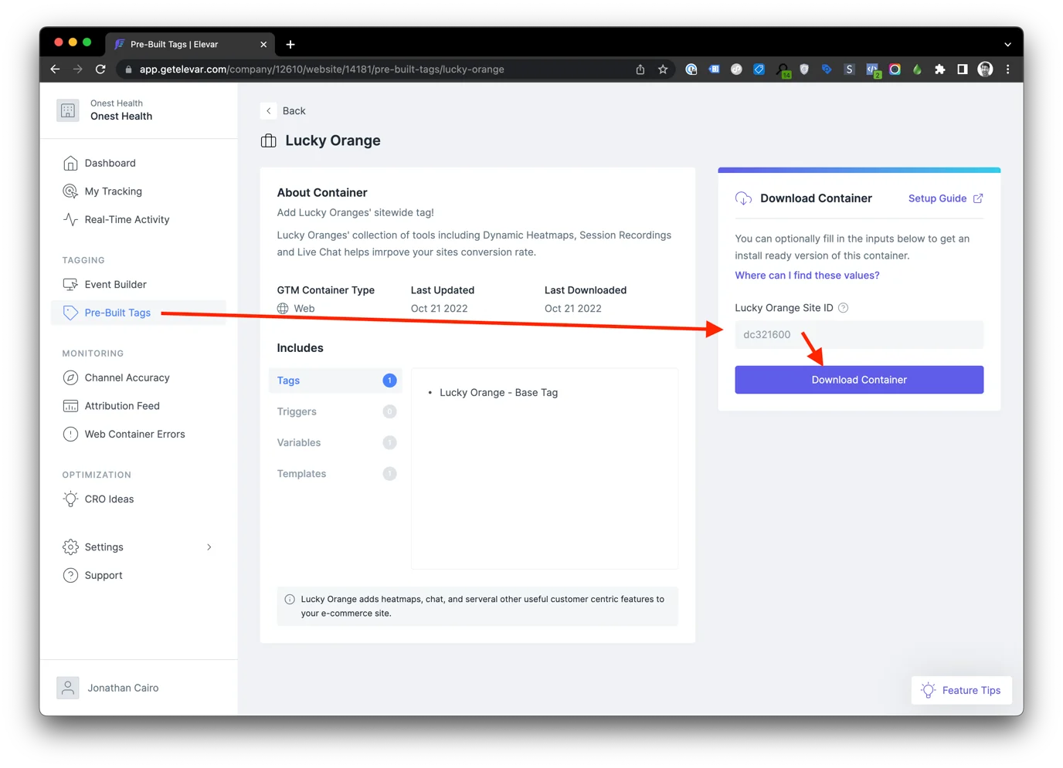Click the external link icon beside Setup Guide
The image size is (1063, 768).
tap(978, 198)
